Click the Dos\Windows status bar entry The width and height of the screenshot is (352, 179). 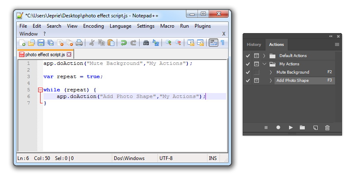click(129, 158)
